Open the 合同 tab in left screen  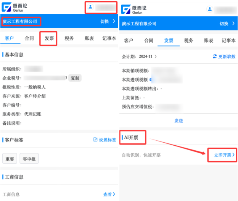(29, 39)
